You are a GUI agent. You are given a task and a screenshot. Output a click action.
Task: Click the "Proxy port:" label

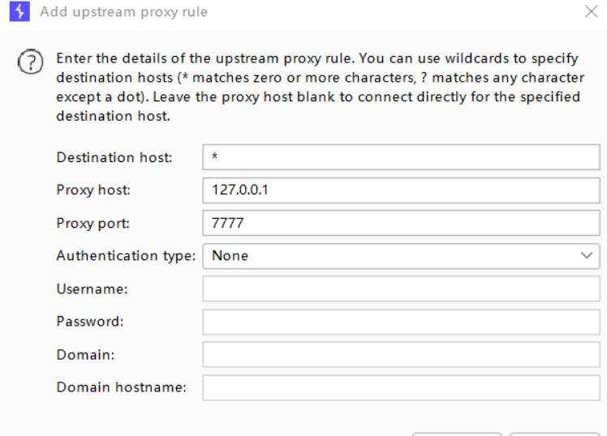(x=93, y=224)
